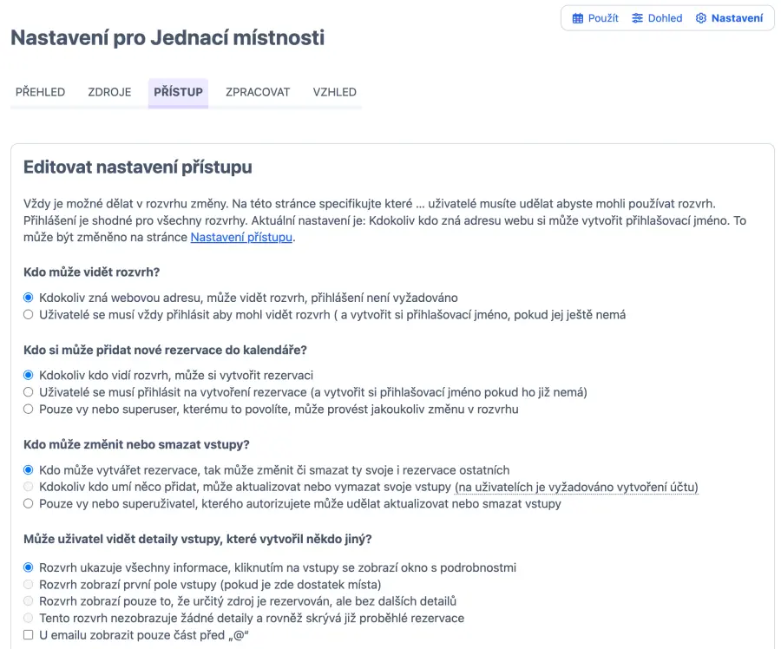Open the Zdroje tab

(x=109, y=92)
